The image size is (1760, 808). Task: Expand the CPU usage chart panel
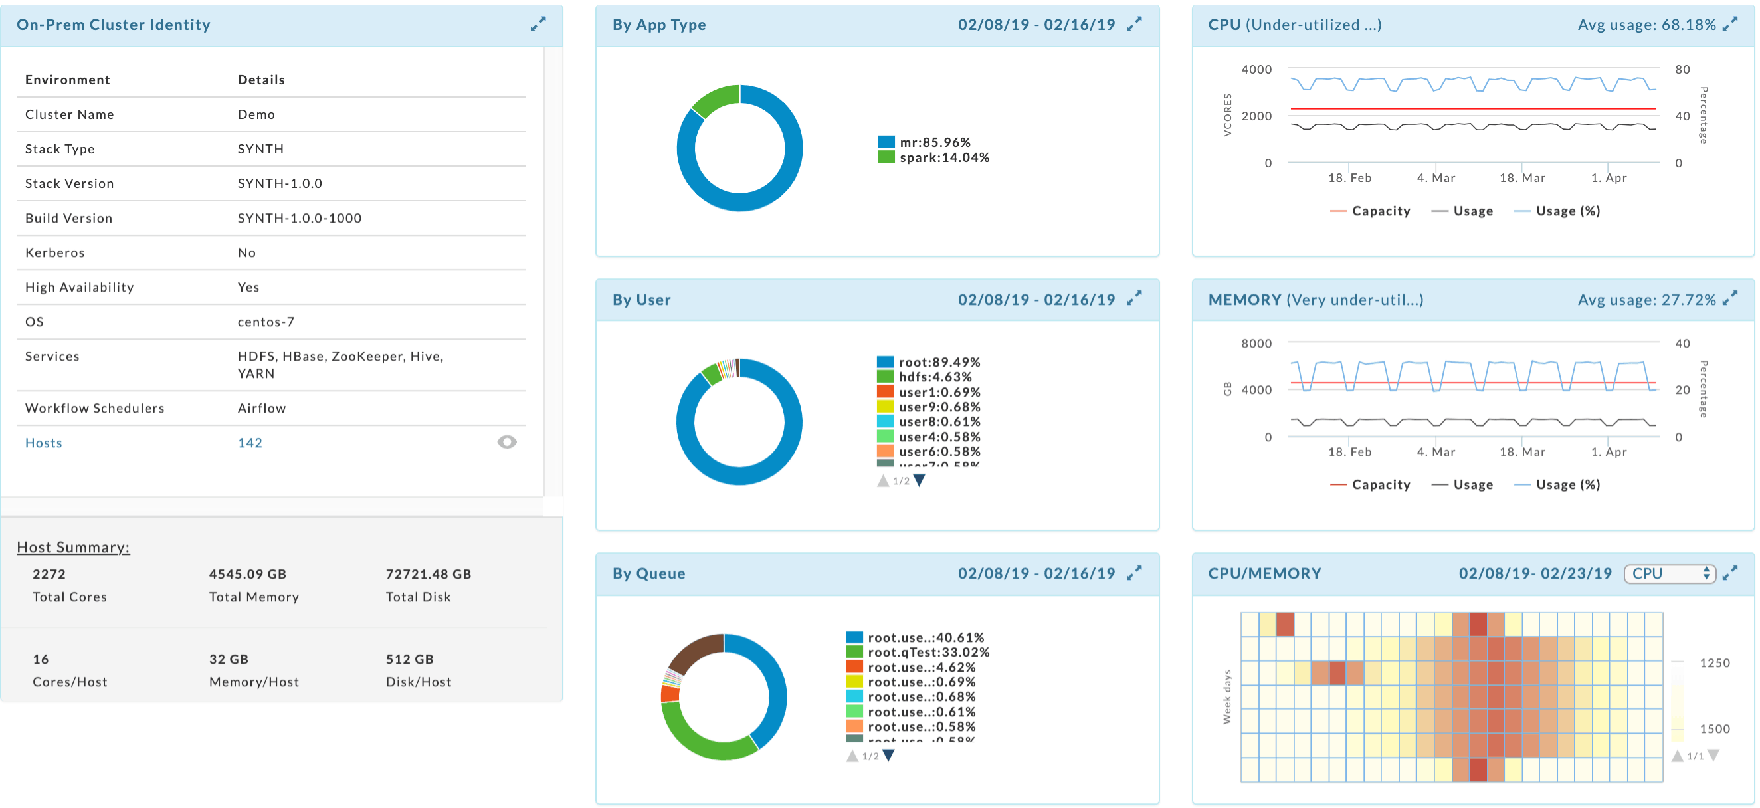pyautogui.click(x=1729, y=24)
